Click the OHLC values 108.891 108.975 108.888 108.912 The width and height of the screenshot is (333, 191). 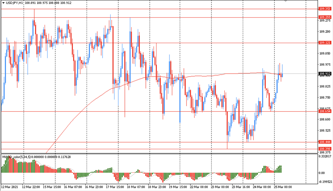(x=48, y=3)
